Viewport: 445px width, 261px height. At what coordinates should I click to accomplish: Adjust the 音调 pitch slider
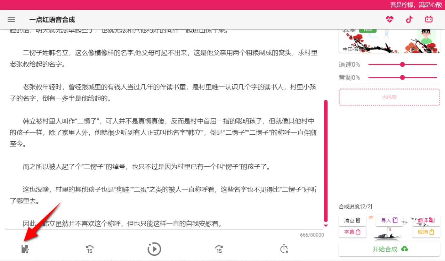tap(402, 77)
